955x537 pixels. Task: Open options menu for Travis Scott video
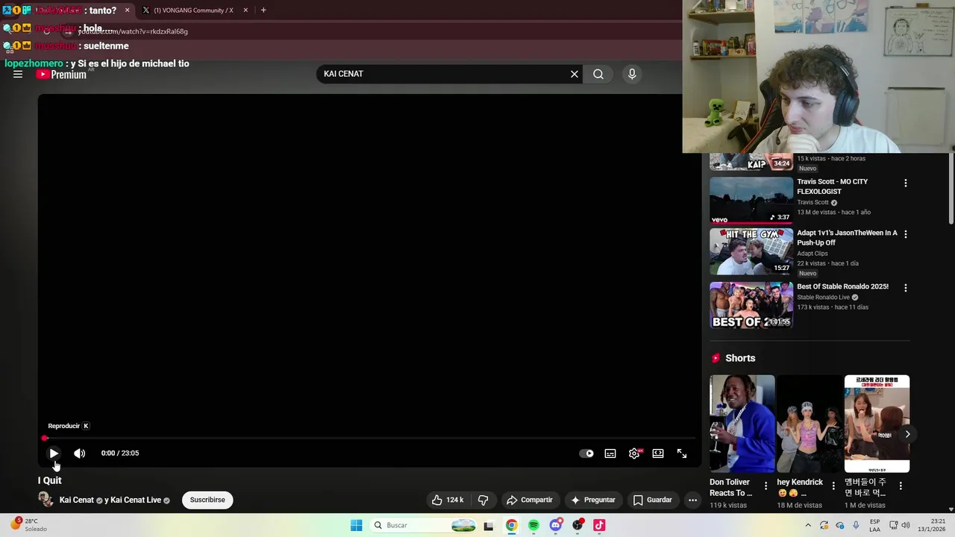906,183
